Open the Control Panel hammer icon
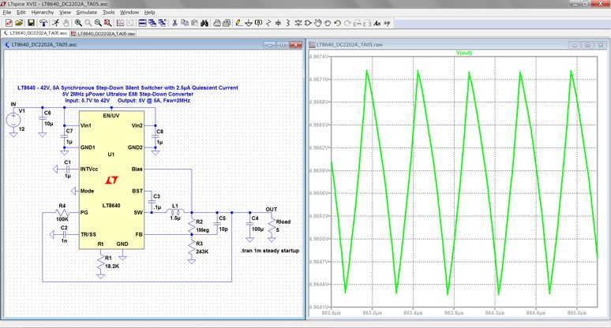The height and width of the screenshot is (328, 611). [44, 23]
